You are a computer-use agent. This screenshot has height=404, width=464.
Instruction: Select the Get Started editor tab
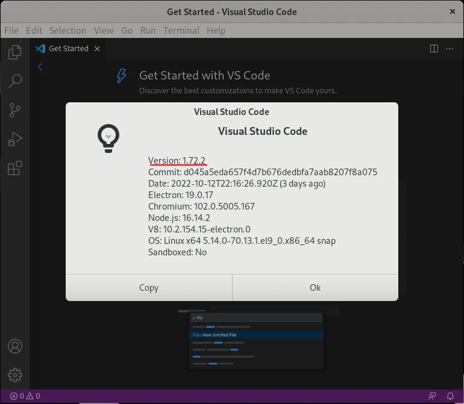coord(67,49)
